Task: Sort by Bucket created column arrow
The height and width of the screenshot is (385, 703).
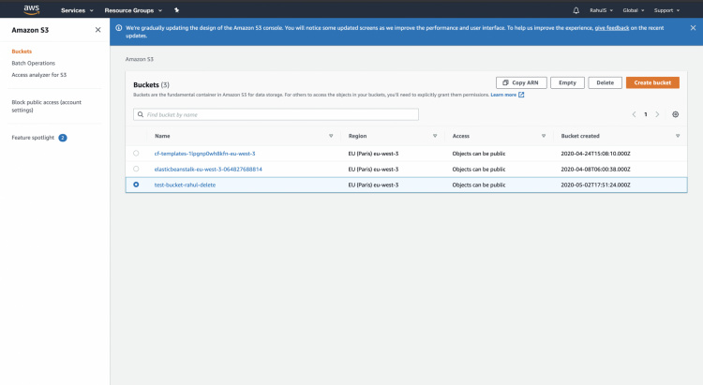Action: click(677, 136)
